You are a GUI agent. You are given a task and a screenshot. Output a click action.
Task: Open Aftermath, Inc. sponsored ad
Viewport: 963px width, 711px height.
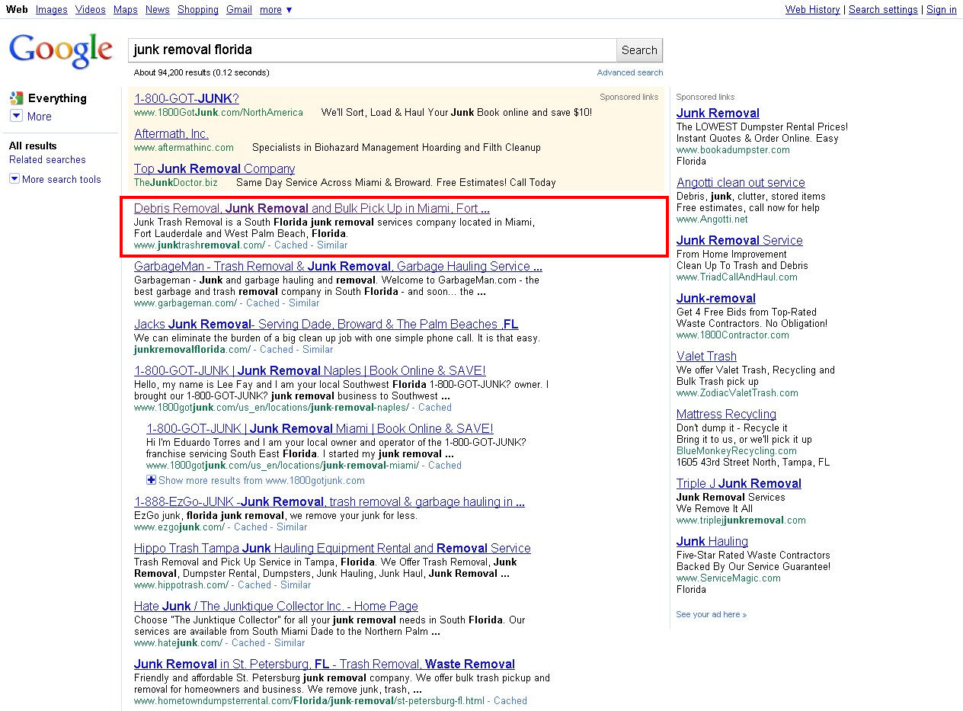pos(171,133)
